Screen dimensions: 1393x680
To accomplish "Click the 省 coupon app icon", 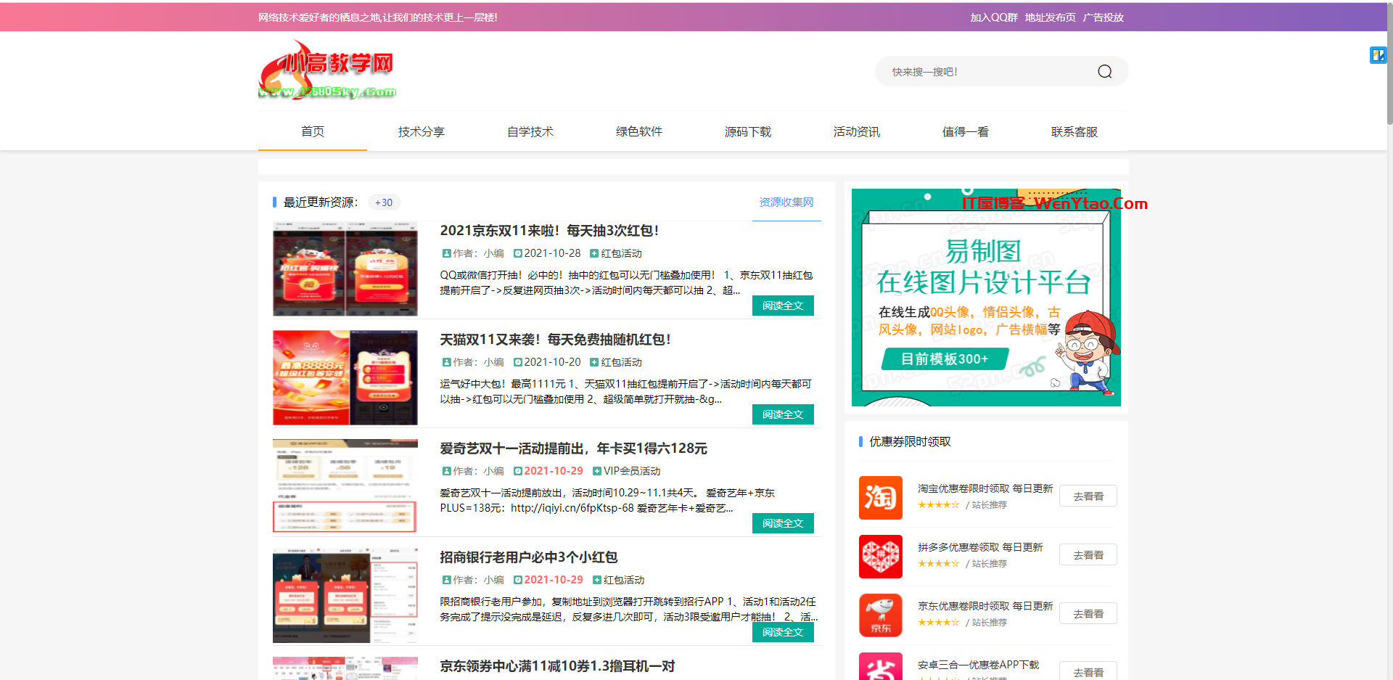I will coord(880,668).
